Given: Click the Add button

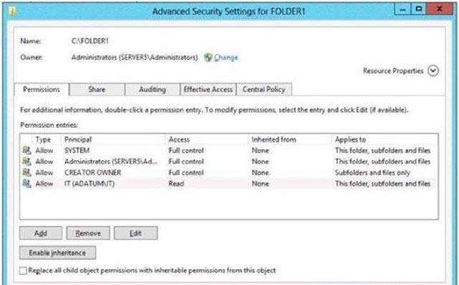Looking at the screenshot, I should [41, 233].
